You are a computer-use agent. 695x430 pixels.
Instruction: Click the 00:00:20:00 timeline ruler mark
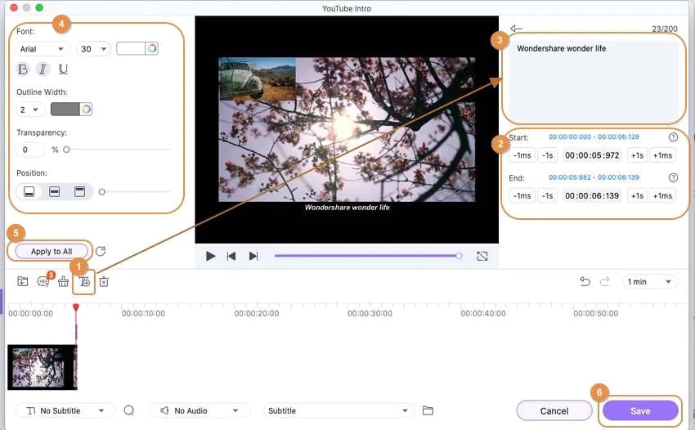[257, 313]
